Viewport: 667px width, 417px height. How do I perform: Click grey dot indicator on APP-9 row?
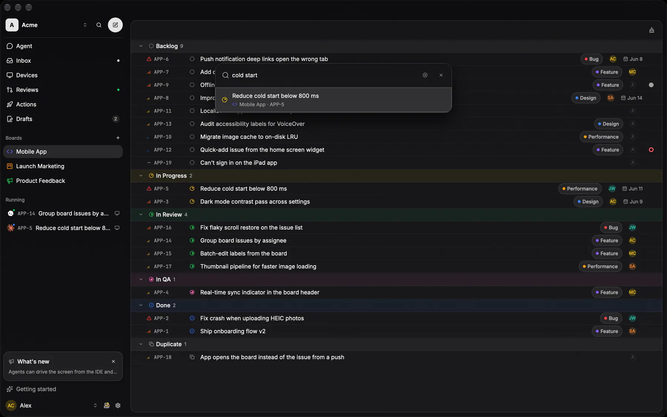point(651,85)
